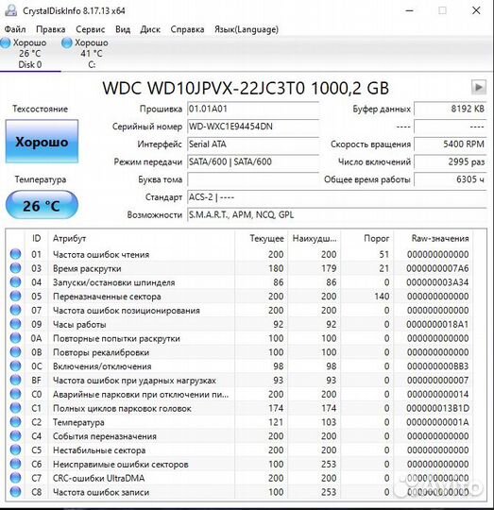Open the Файл menu
Image resolution: width=494 pixels, height=510 pixels.
[x=15, y=29]
